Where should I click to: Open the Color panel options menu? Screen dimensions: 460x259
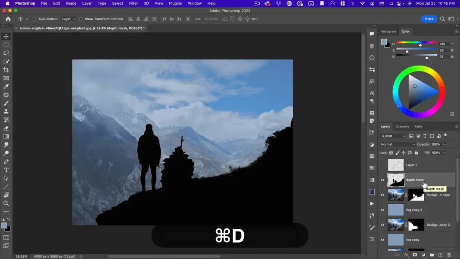click(x=457, y=31)
